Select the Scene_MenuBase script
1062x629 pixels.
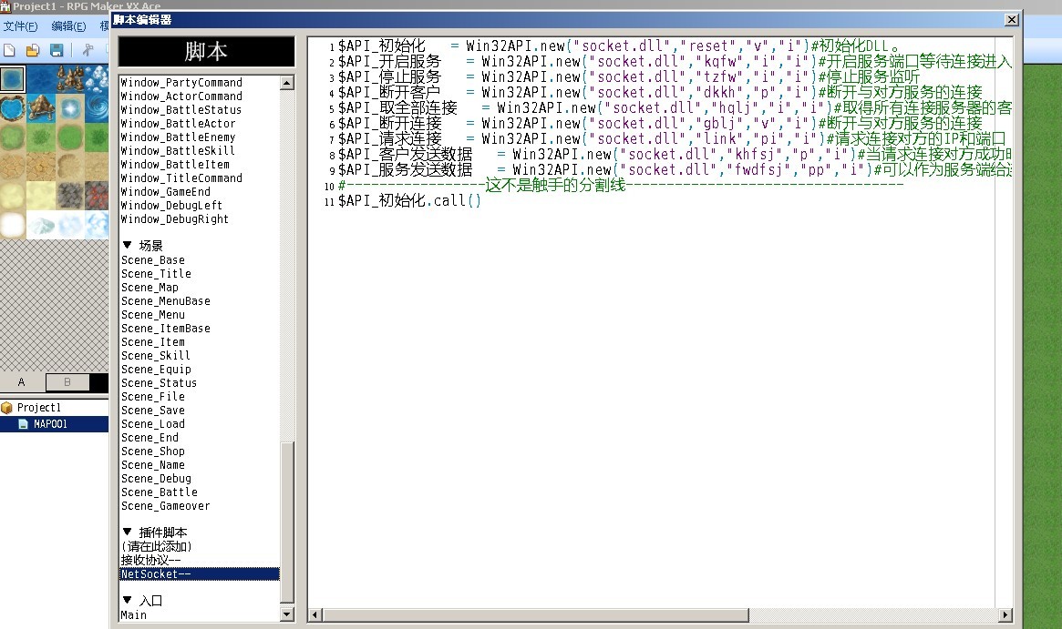(x=166, y=301)
